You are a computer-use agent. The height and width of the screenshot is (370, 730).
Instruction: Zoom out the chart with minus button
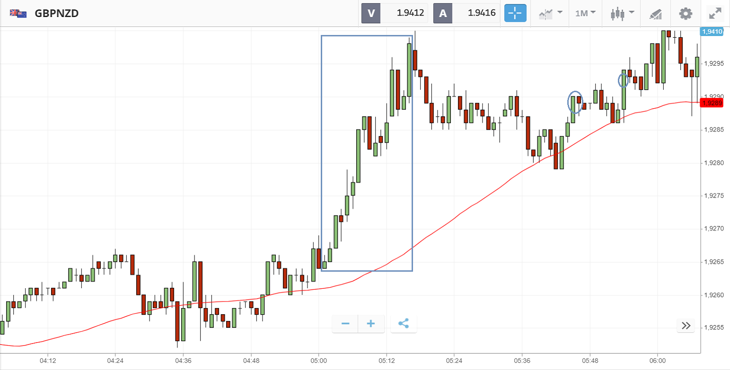click(x=345, y=324)
